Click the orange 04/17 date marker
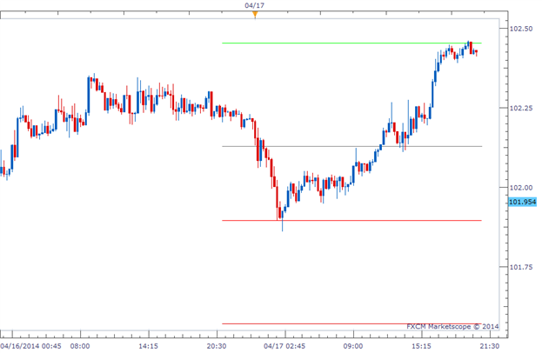The height and width of the screenshot is (353, 542). [255, 15]
